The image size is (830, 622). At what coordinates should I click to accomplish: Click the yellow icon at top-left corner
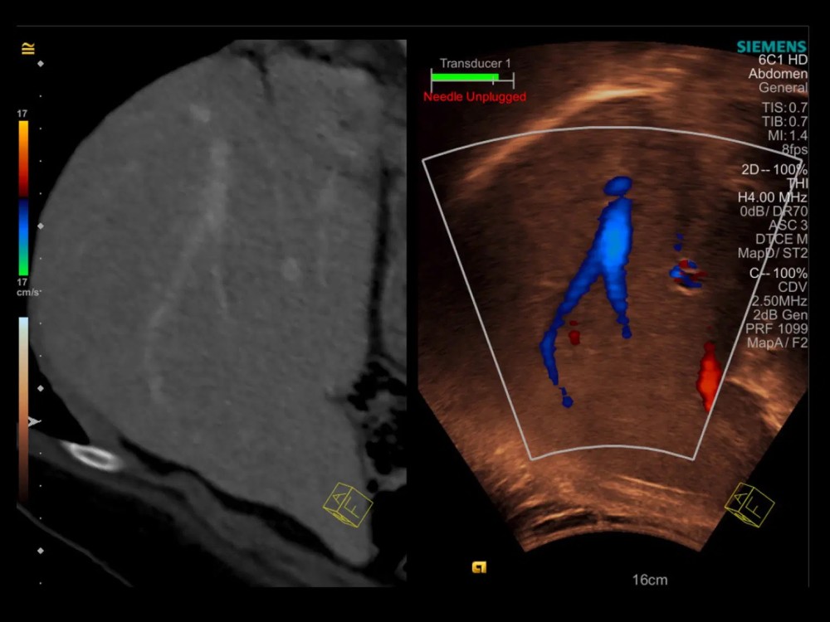tap(28, 50)
